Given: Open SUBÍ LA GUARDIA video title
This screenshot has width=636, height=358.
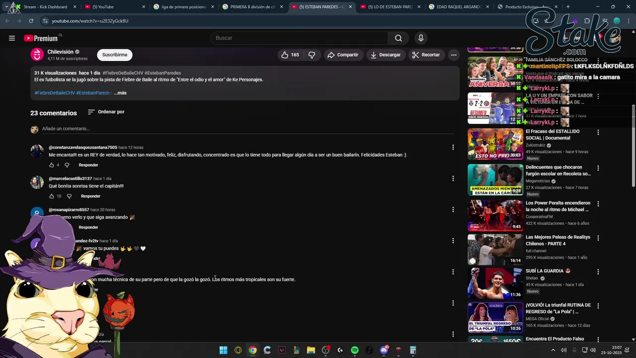Looking at the screenshot, I should pos(548,271).
